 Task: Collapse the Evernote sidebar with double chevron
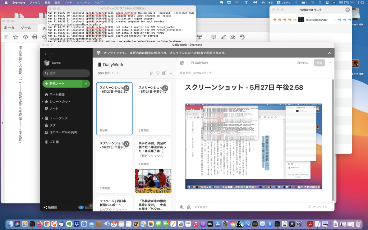pyautogui.click(x=91, y=206)
